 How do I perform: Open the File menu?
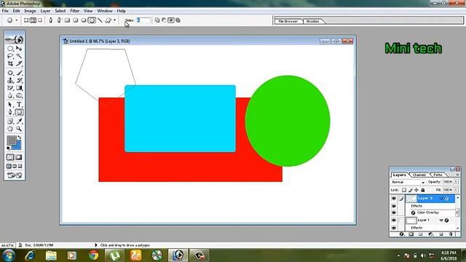[5, 11]
